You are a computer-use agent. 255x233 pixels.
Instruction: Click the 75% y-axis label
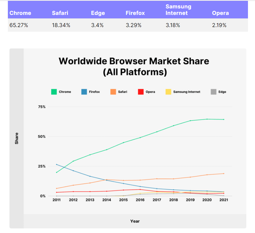coord(42,107)
